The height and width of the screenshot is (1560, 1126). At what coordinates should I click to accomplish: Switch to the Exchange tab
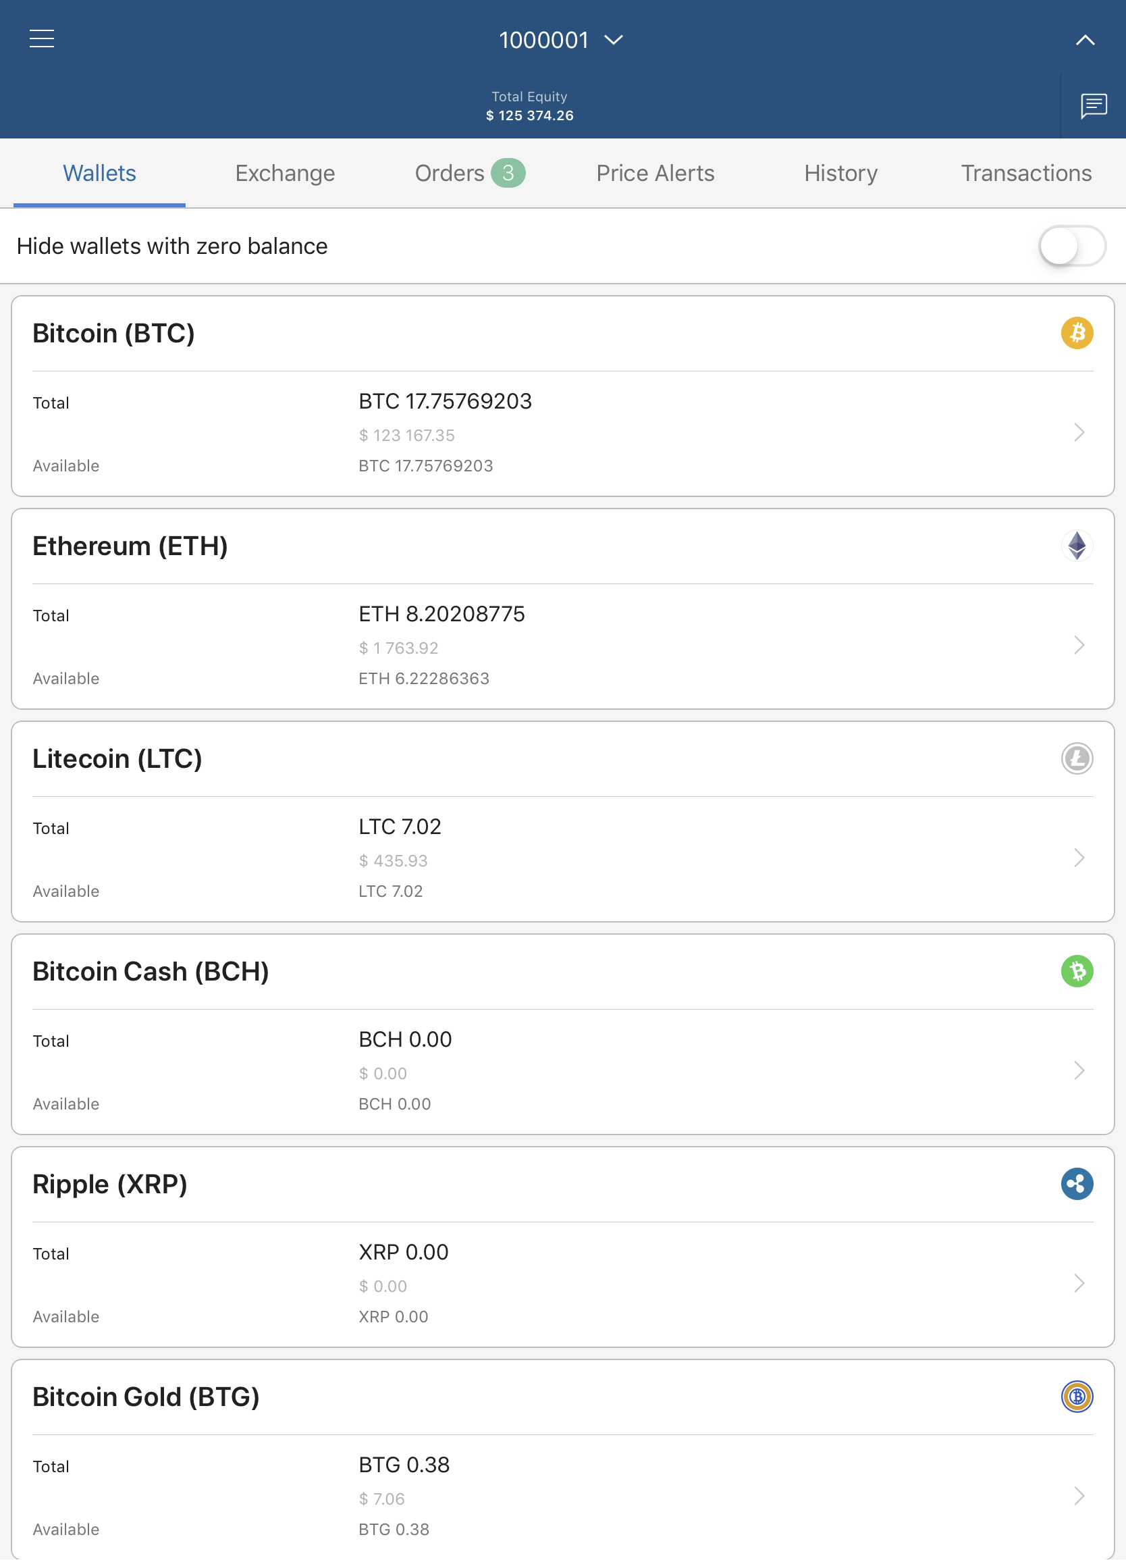(x=285, y=173)
